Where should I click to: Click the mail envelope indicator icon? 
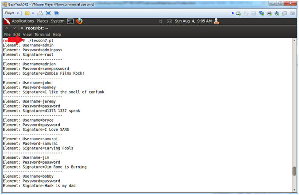169,21
